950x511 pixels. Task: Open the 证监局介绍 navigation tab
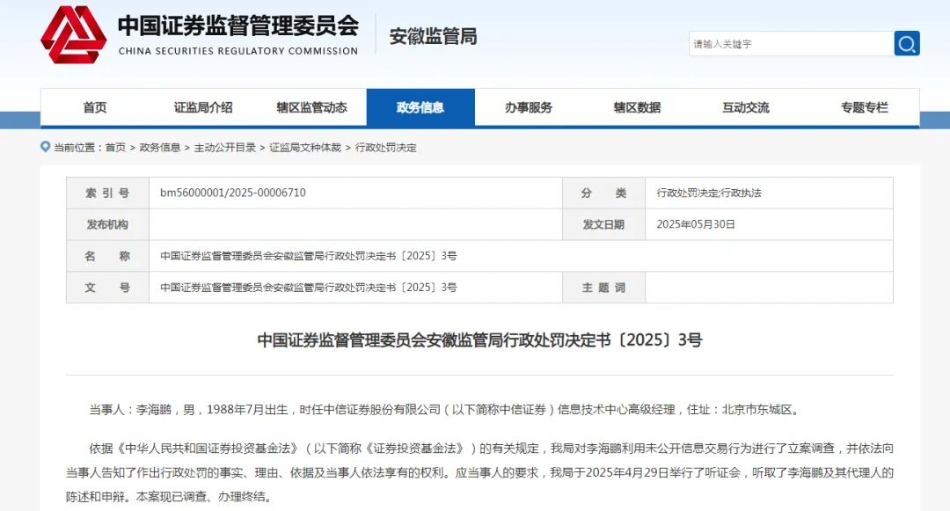tap(203, 108)
